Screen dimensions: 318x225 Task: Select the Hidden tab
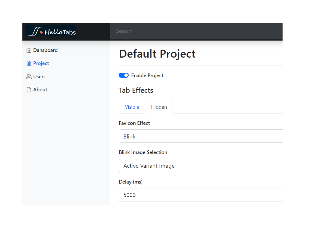[x=159, y=107]
